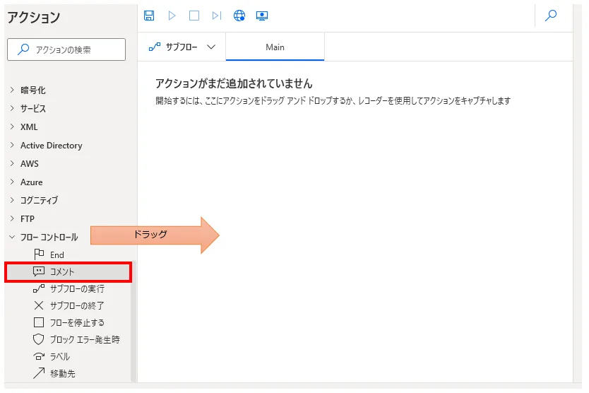Screen dimensions: 589x393
Task: Start the desktop recorder monitor icon
Action: coord(262,16)
